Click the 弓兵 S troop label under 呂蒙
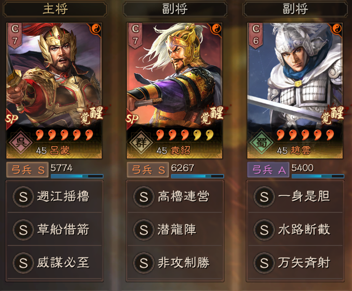The width and height of the screenshot is (352, 291). click(27, 170)
